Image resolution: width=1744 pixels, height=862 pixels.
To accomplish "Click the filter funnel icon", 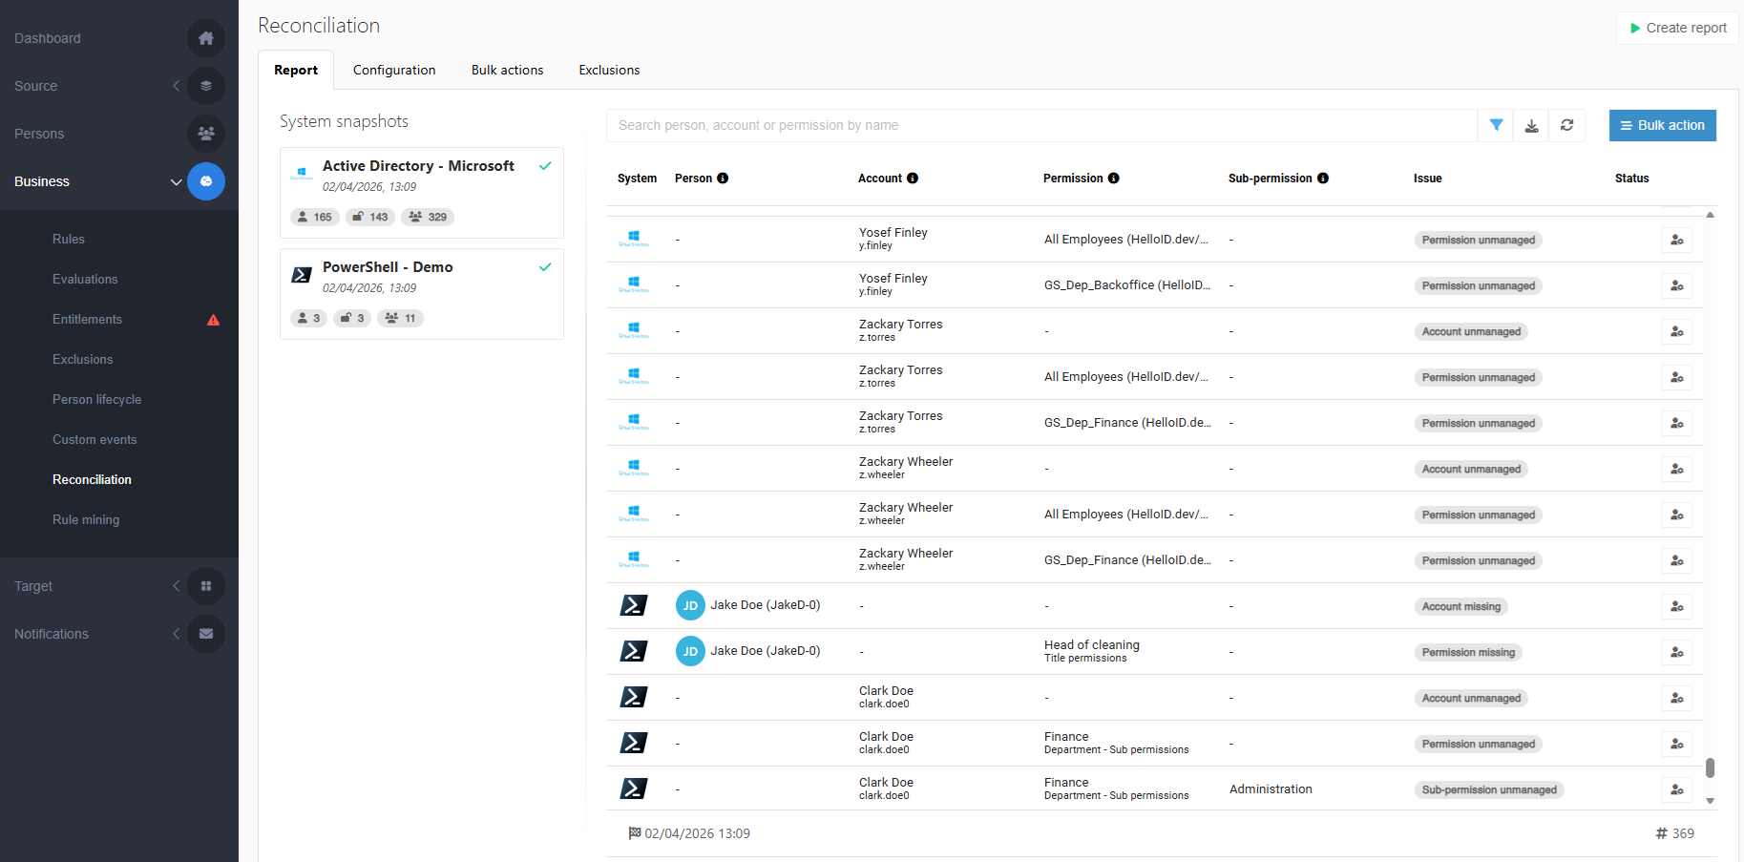I will click(1496, 125).
